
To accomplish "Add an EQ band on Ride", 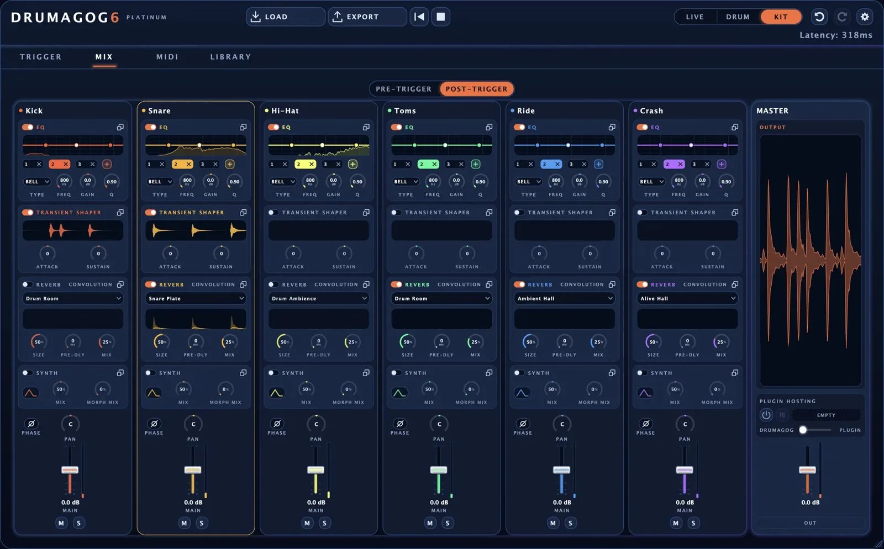I will 598,164.
